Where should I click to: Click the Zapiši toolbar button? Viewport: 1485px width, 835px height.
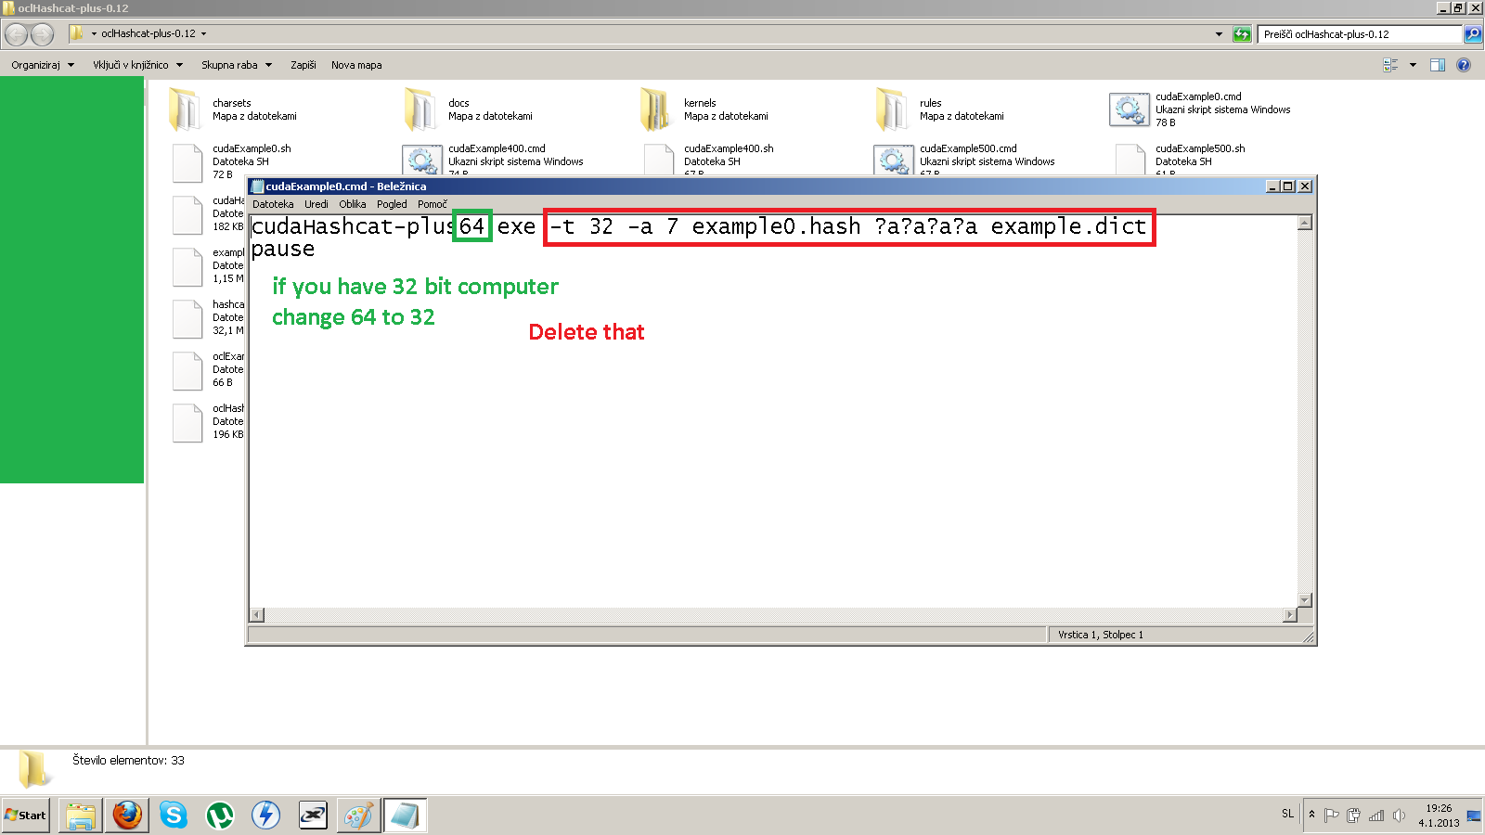pos(303,65)
